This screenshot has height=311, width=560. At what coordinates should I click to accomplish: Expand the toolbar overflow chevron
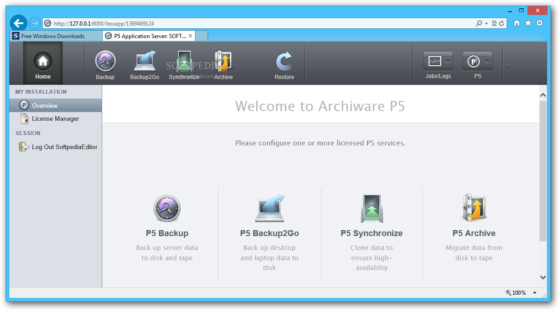pos(507,63)
